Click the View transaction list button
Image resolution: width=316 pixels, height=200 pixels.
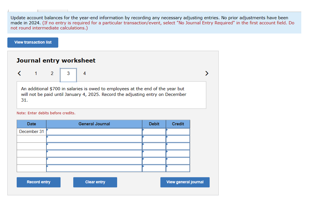(33, 42)
